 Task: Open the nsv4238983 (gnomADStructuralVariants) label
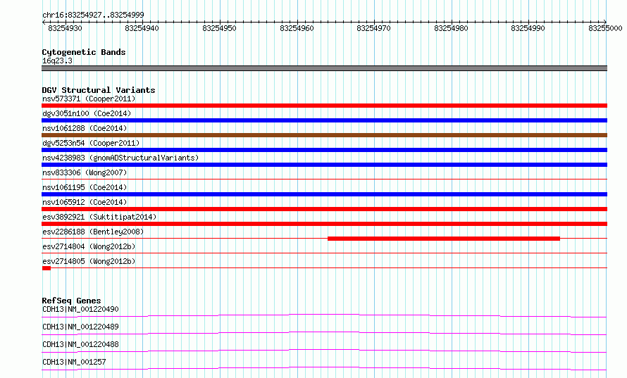(120, 158)
